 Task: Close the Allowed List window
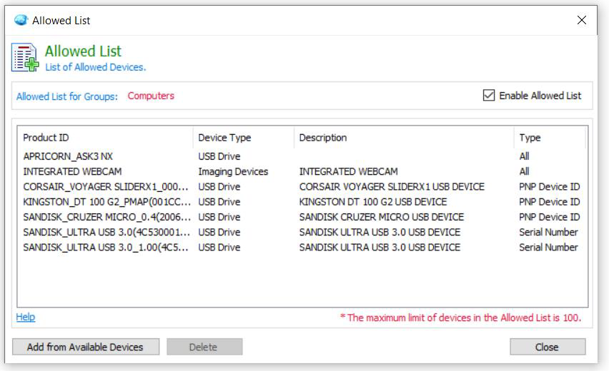581,20
